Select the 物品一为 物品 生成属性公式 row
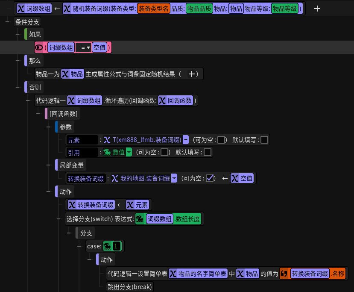This screenshot has height=292, width=354. (x=119, y=74)
